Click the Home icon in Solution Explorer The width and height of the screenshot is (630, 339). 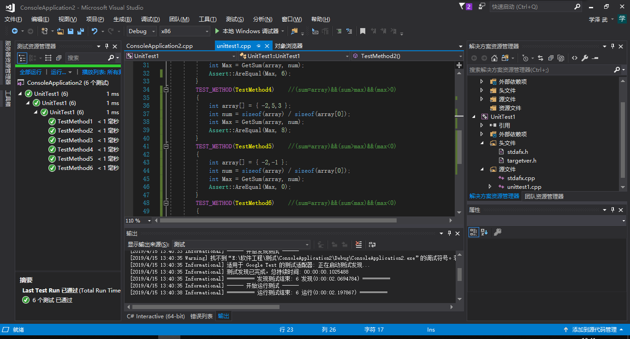tap(494, 58)
